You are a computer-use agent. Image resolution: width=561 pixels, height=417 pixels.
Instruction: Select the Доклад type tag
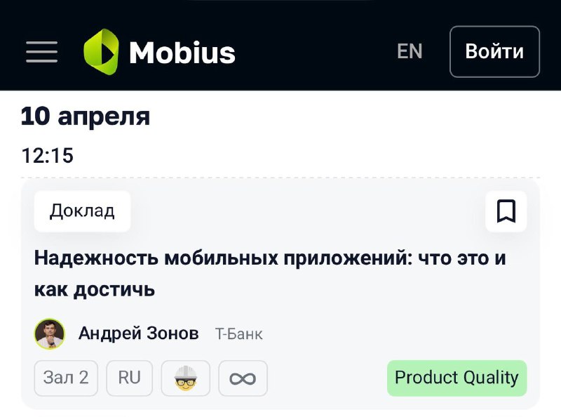[82, 211]
